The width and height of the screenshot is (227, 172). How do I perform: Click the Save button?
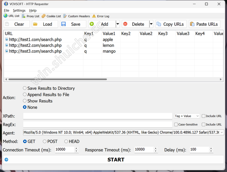coord(73,24)
